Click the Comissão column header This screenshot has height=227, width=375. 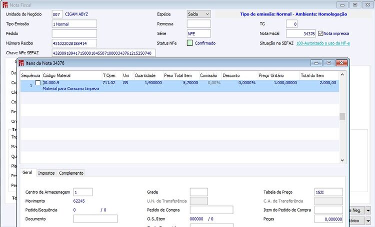[x=210, y=75]
